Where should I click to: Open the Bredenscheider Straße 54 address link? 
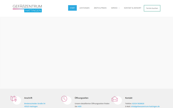(35, 103)
